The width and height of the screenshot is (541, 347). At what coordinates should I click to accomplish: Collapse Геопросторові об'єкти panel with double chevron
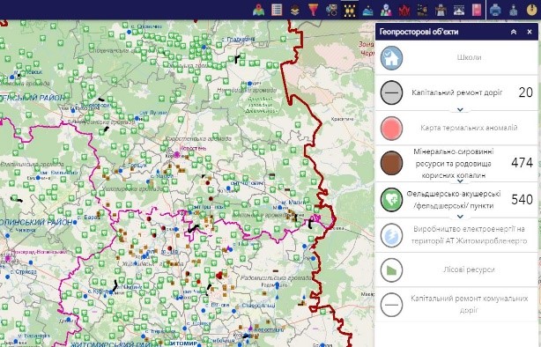coord(514,32)
